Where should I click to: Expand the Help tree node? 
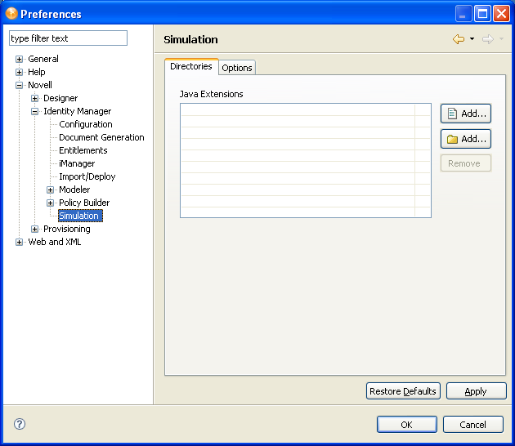pyautogui.click(x=19, y=72)
